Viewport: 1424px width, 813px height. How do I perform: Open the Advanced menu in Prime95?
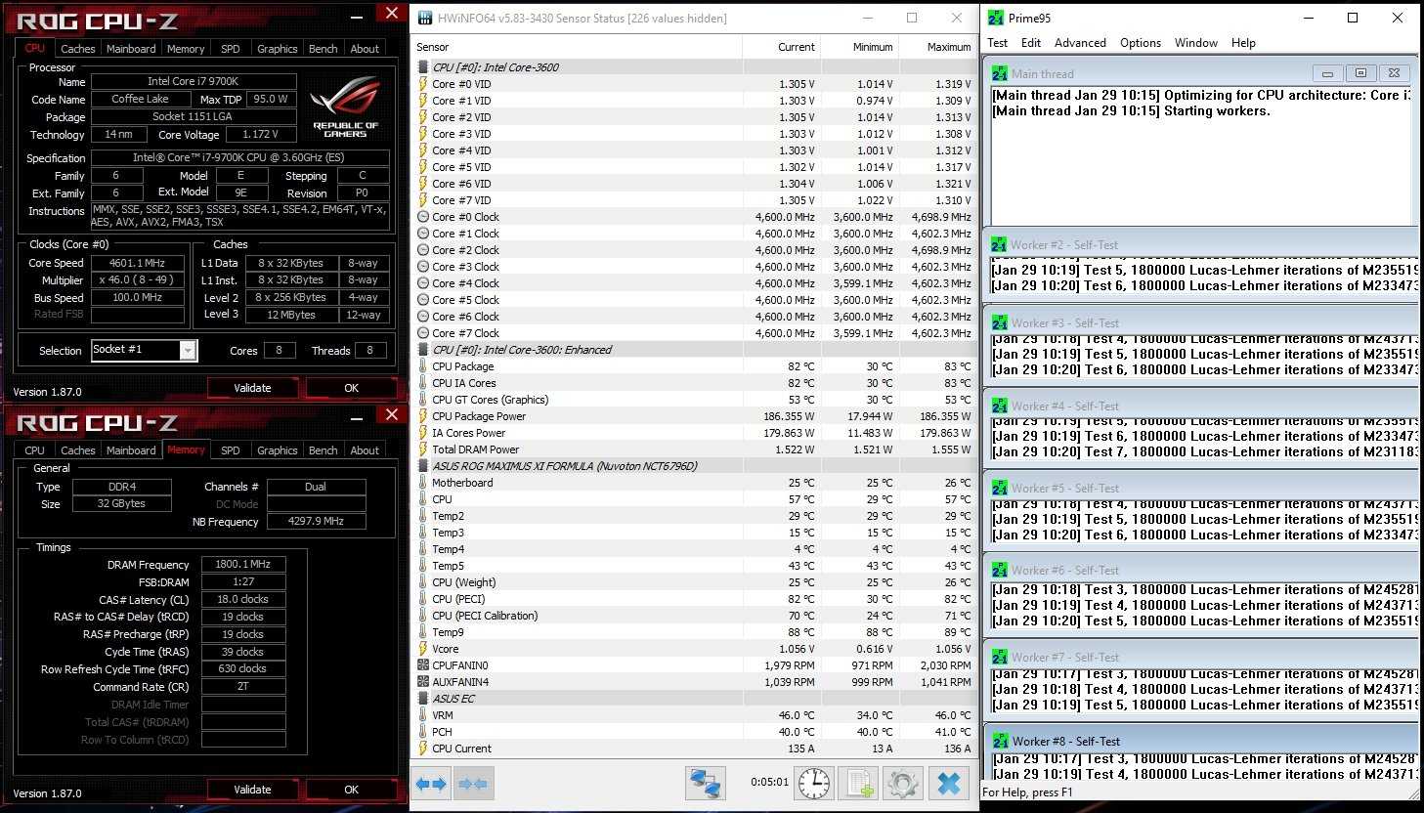(x=1080, y=43)
